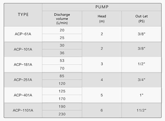Select the head value 4 cell
165x121 pixels.
pos(102,80)
